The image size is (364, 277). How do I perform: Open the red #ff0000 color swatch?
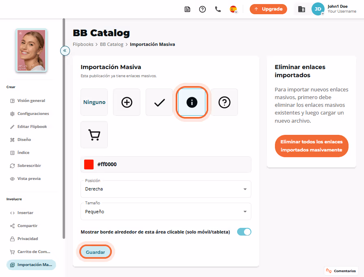pyautogui.click(x=89, y=164)
